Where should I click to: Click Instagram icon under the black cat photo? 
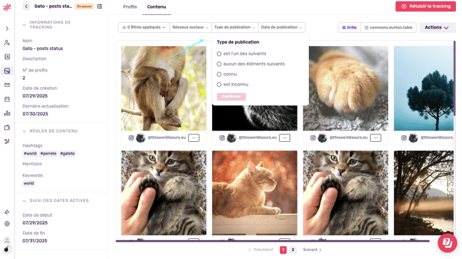point(222,138)
